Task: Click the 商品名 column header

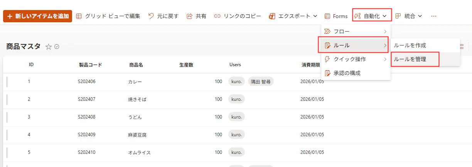Action: coord(136,65)
